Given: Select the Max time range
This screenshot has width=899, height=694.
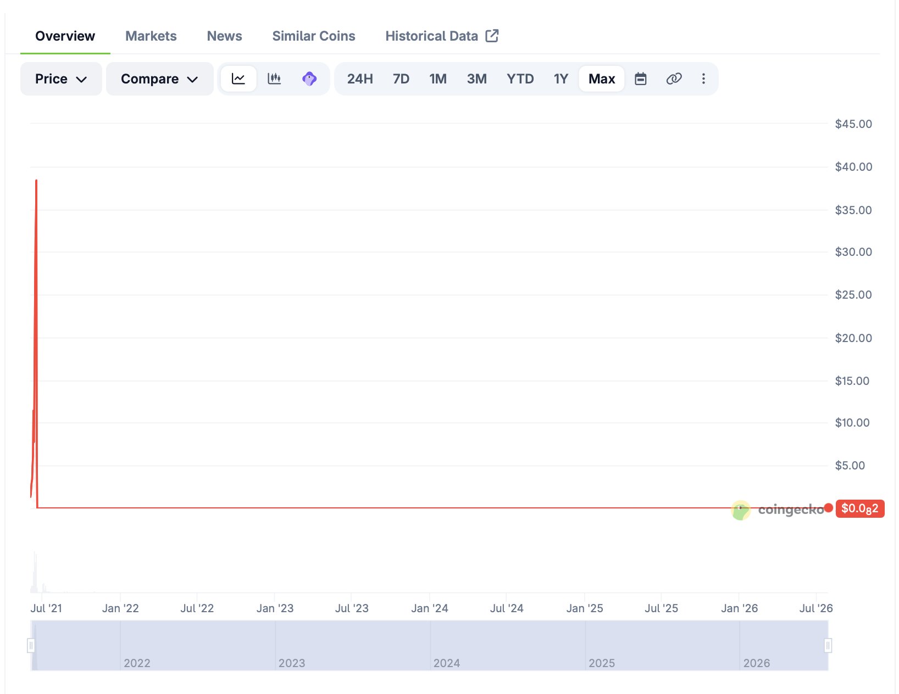Looking at the screenshot, I should (602, 79).
